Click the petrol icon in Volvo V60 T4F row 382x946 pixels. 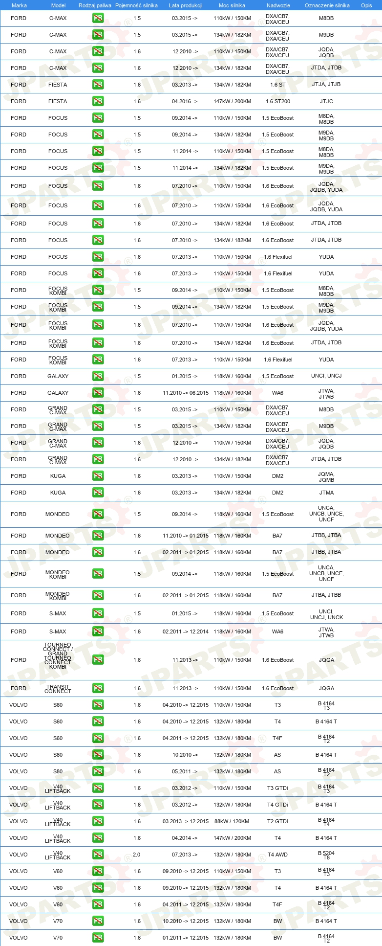(98, 904)
